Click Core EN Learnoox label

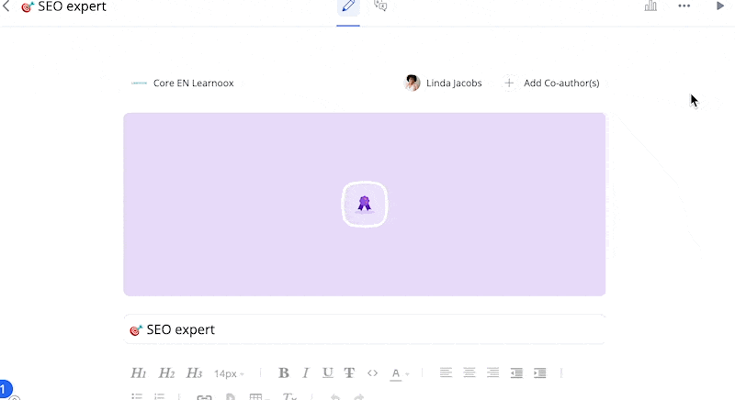tap(183, 83)
